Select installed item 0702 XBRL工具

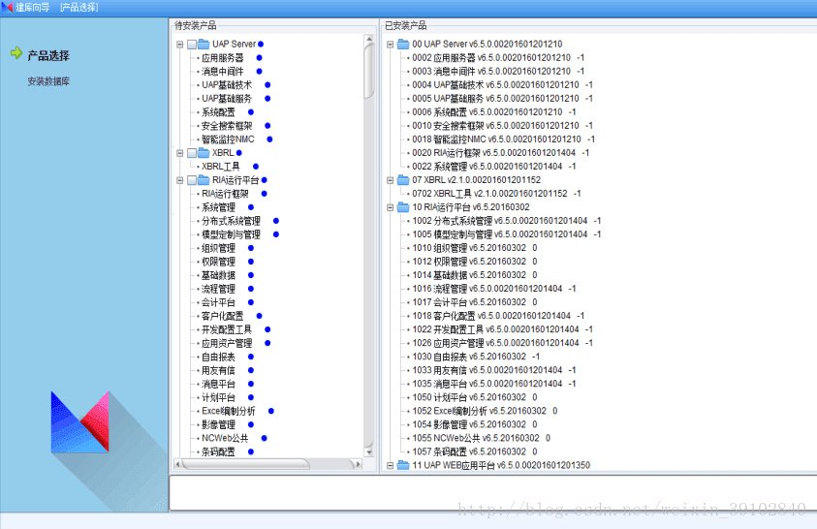[496, 194]
